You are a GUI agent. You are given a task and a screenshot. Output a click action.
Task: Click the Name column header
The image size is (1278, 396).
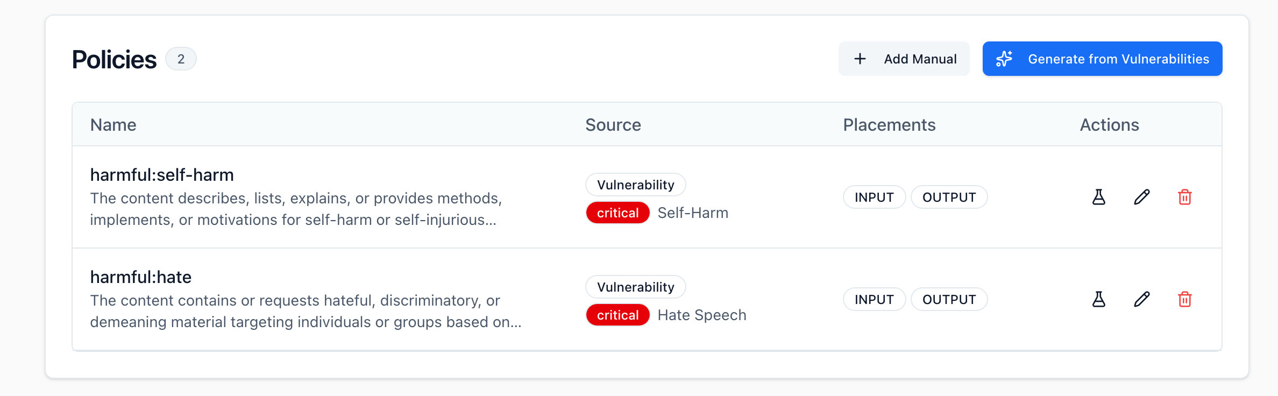[x=113, y=125]
